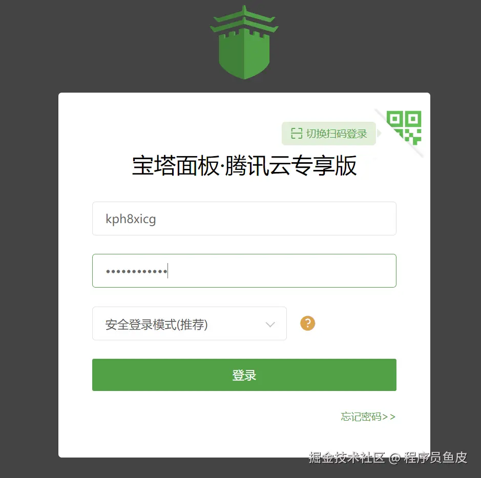Click the orange question mark help icon

click(x=308, y=323)
